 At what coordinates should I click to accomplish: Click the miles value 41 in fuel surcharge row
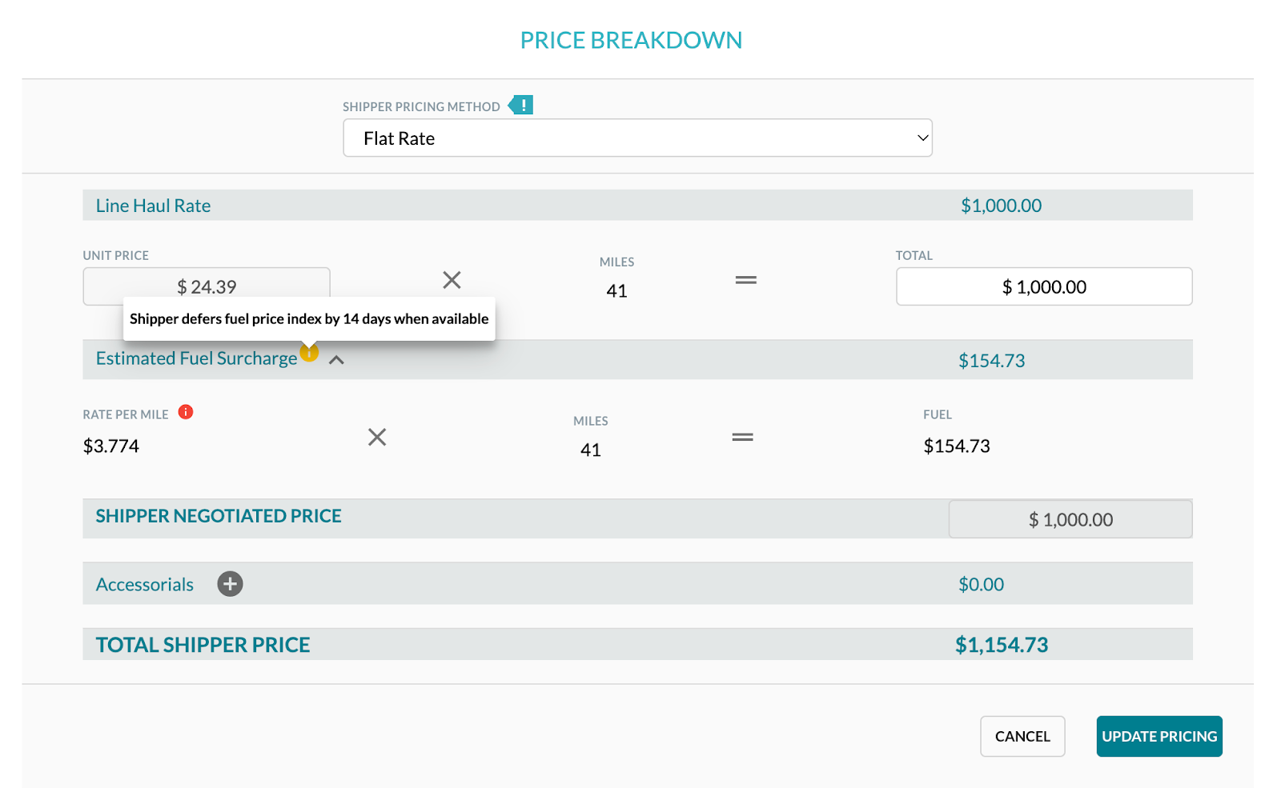click(x=591, y=450)
